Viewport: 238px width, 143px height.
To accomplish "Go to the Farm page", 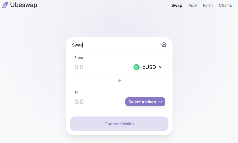I will click(208, 5).
